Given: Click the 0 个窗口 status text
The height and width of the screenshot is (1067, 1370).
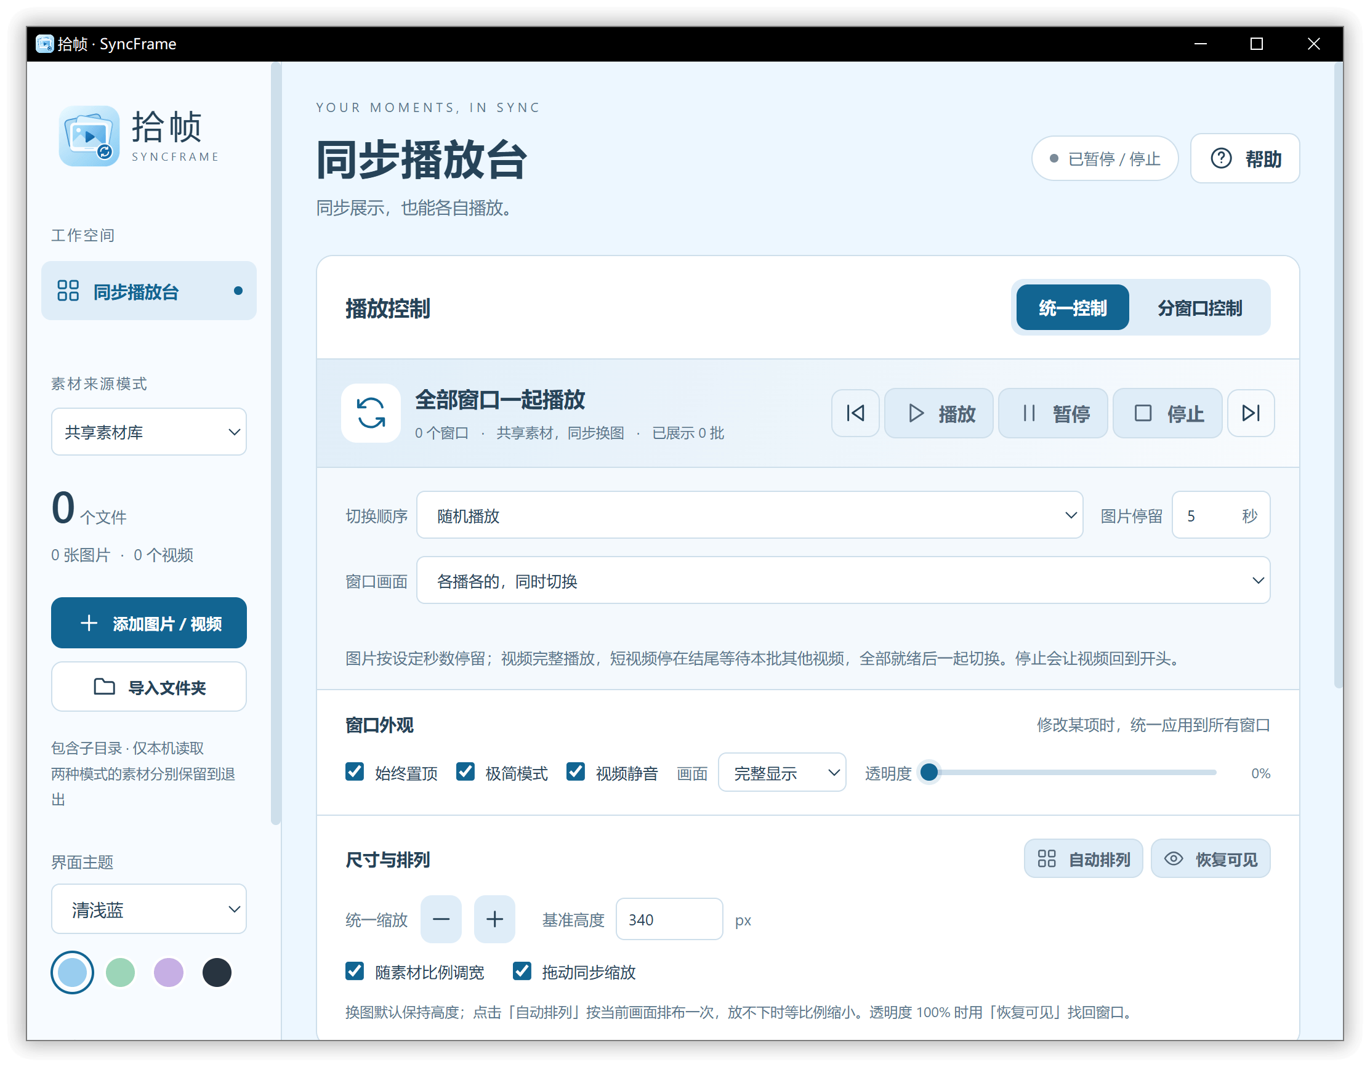Looking at the screenshot, I should [x=441, y=433].
